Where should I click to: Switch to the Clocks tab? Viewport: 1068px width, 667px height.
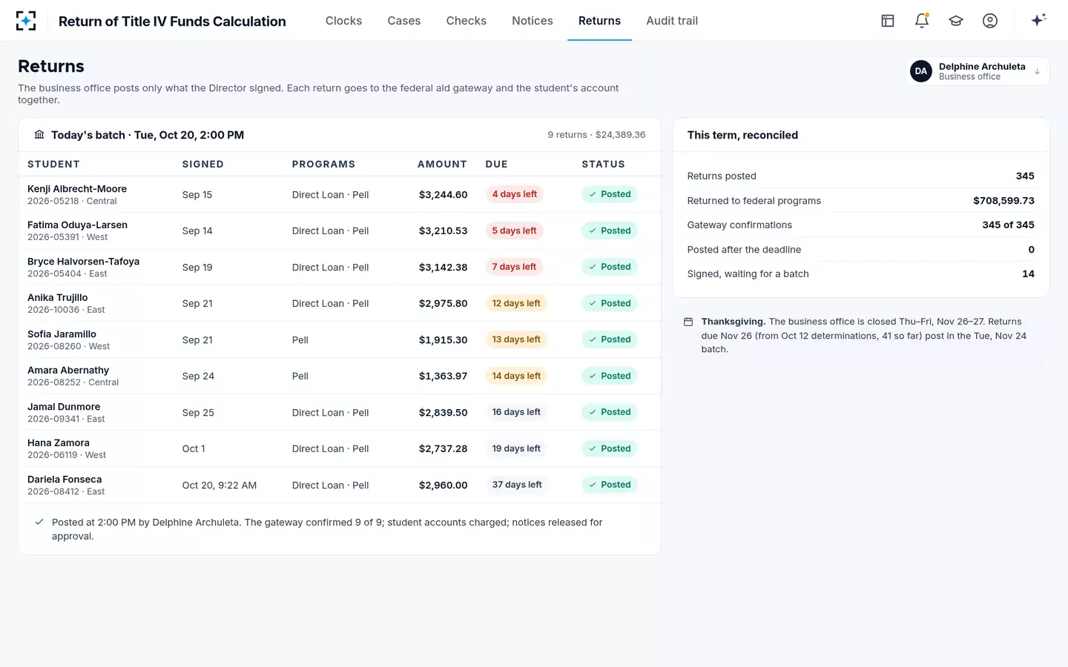click(x=343, y=21)
